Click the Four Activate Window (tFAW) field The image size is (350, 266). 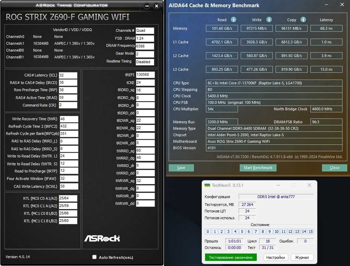69,179
